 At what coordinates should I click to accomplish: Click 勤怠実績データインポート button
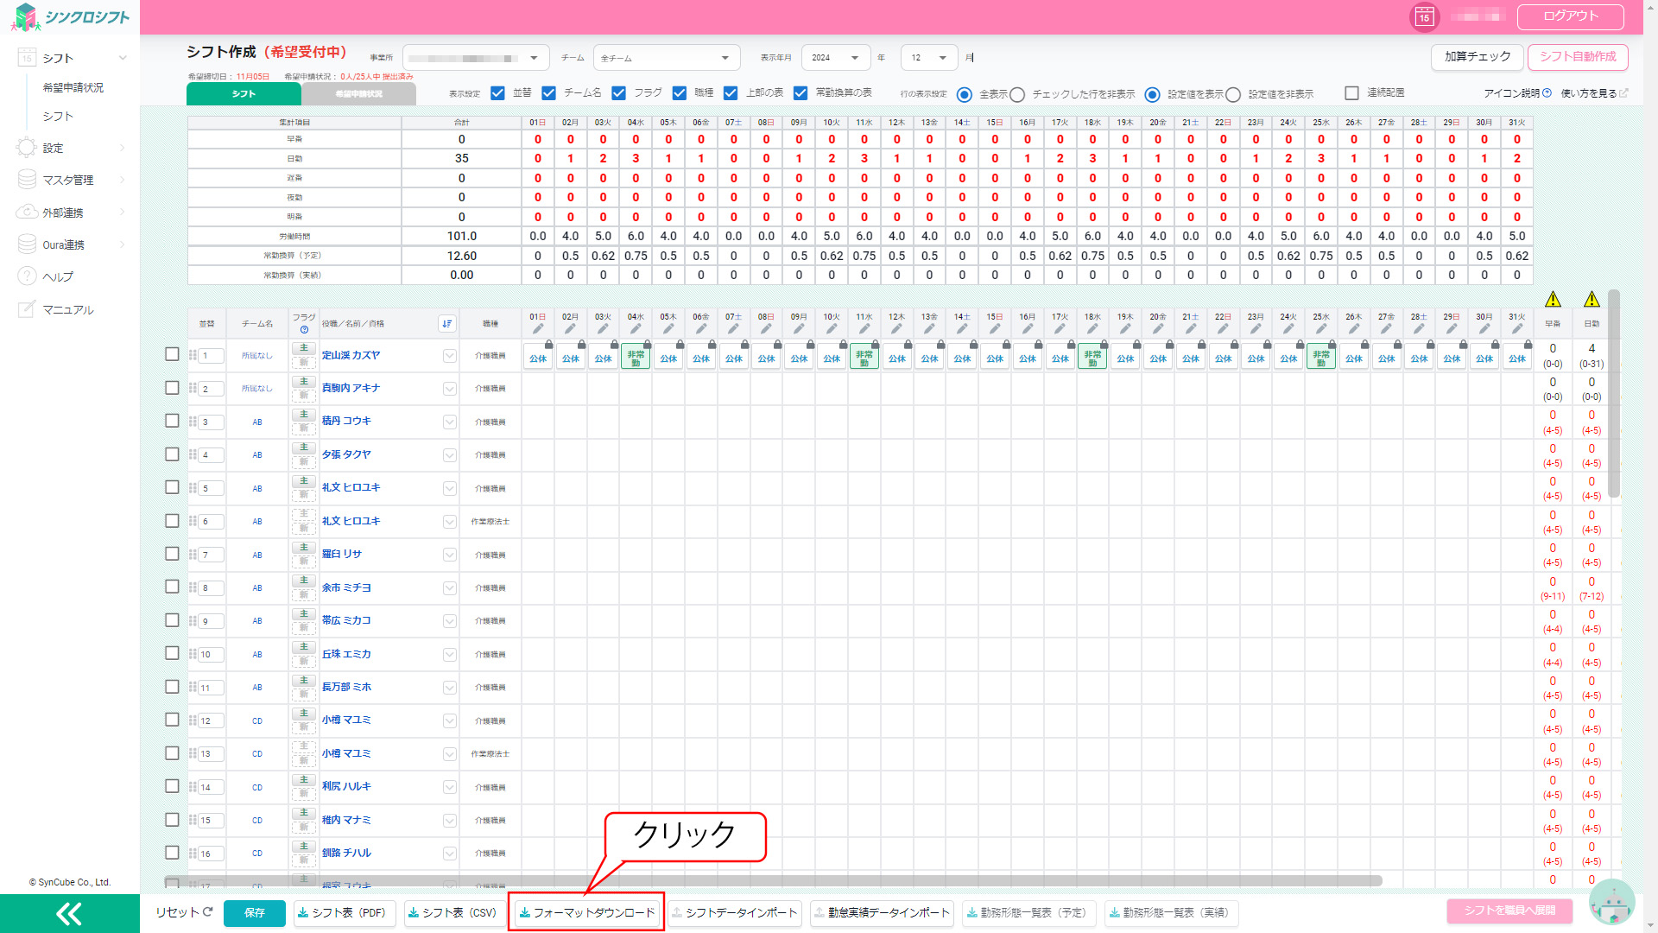[x=882, y=913]
